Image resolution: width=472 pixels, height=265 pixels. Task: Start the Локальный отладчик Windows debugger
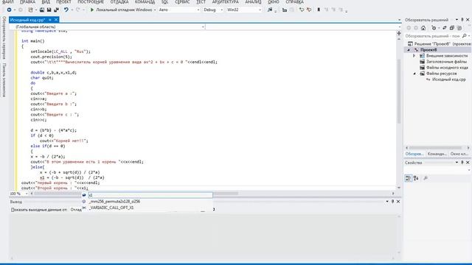click(121, 10)
